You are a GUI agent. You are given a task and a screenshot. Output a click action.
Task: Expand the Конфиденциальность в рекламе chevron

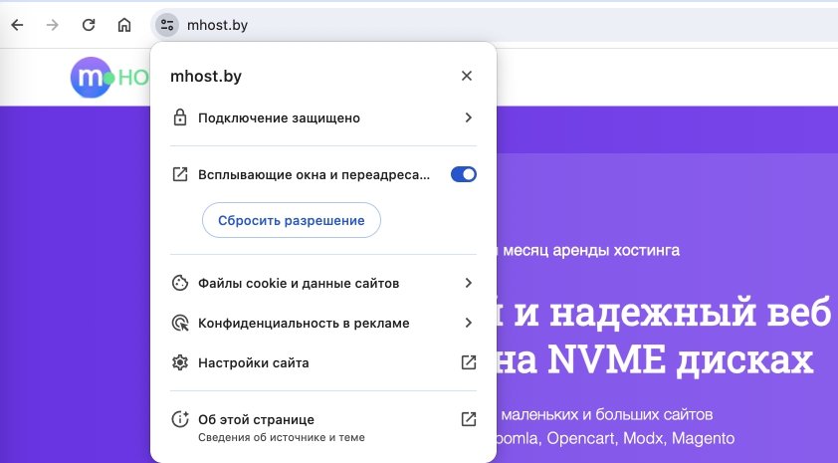click(469, 323)
